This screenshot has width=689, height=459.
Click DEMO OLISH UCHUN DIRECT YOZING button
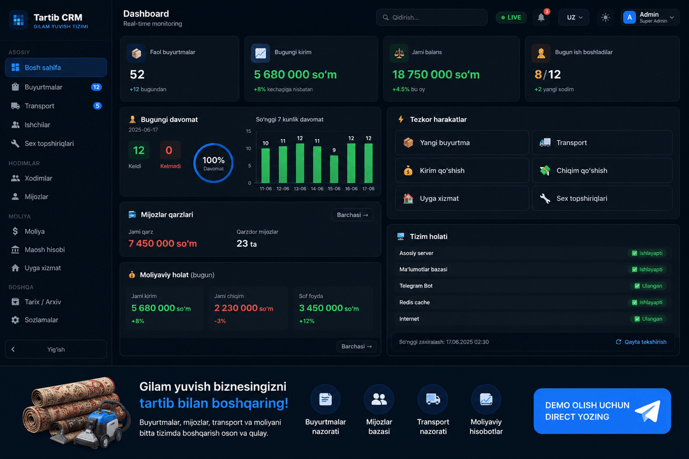[x=602, y=411]
